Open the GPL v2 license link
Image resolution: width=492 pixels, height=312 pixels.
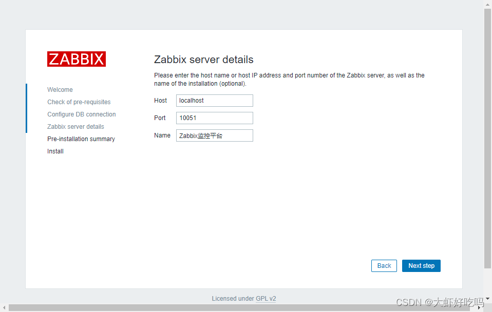coord(266,299)
